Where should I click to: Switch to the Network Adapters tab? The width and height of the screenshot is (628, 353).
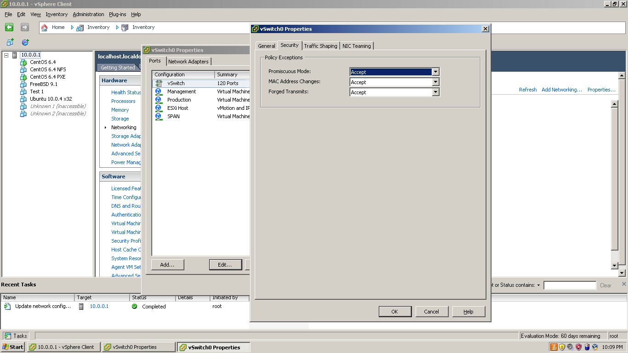(x=188, y=61)
